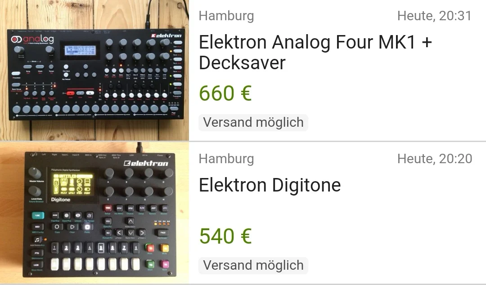486x285 pixels.
Task: Tap the Versand möglich badge under 660 €
Action: 253,122
